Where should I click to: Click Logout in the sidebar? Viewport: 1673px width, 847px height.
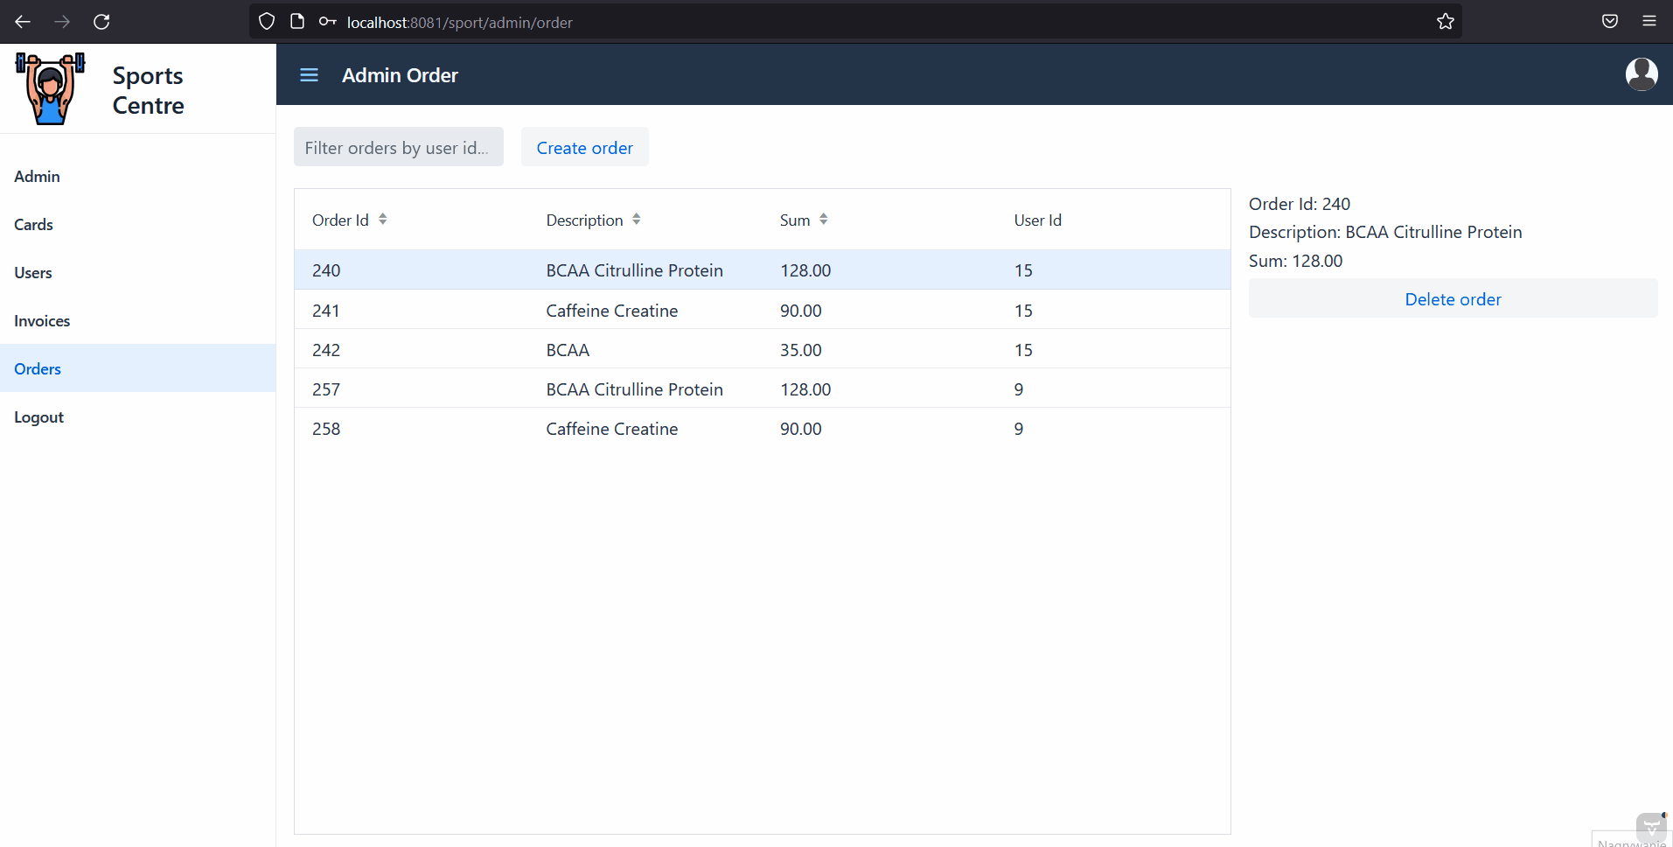click(x=38, y=416)
